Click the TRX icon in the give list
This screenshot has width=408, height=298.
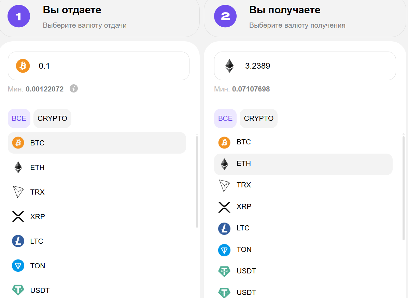coord(18,192)
